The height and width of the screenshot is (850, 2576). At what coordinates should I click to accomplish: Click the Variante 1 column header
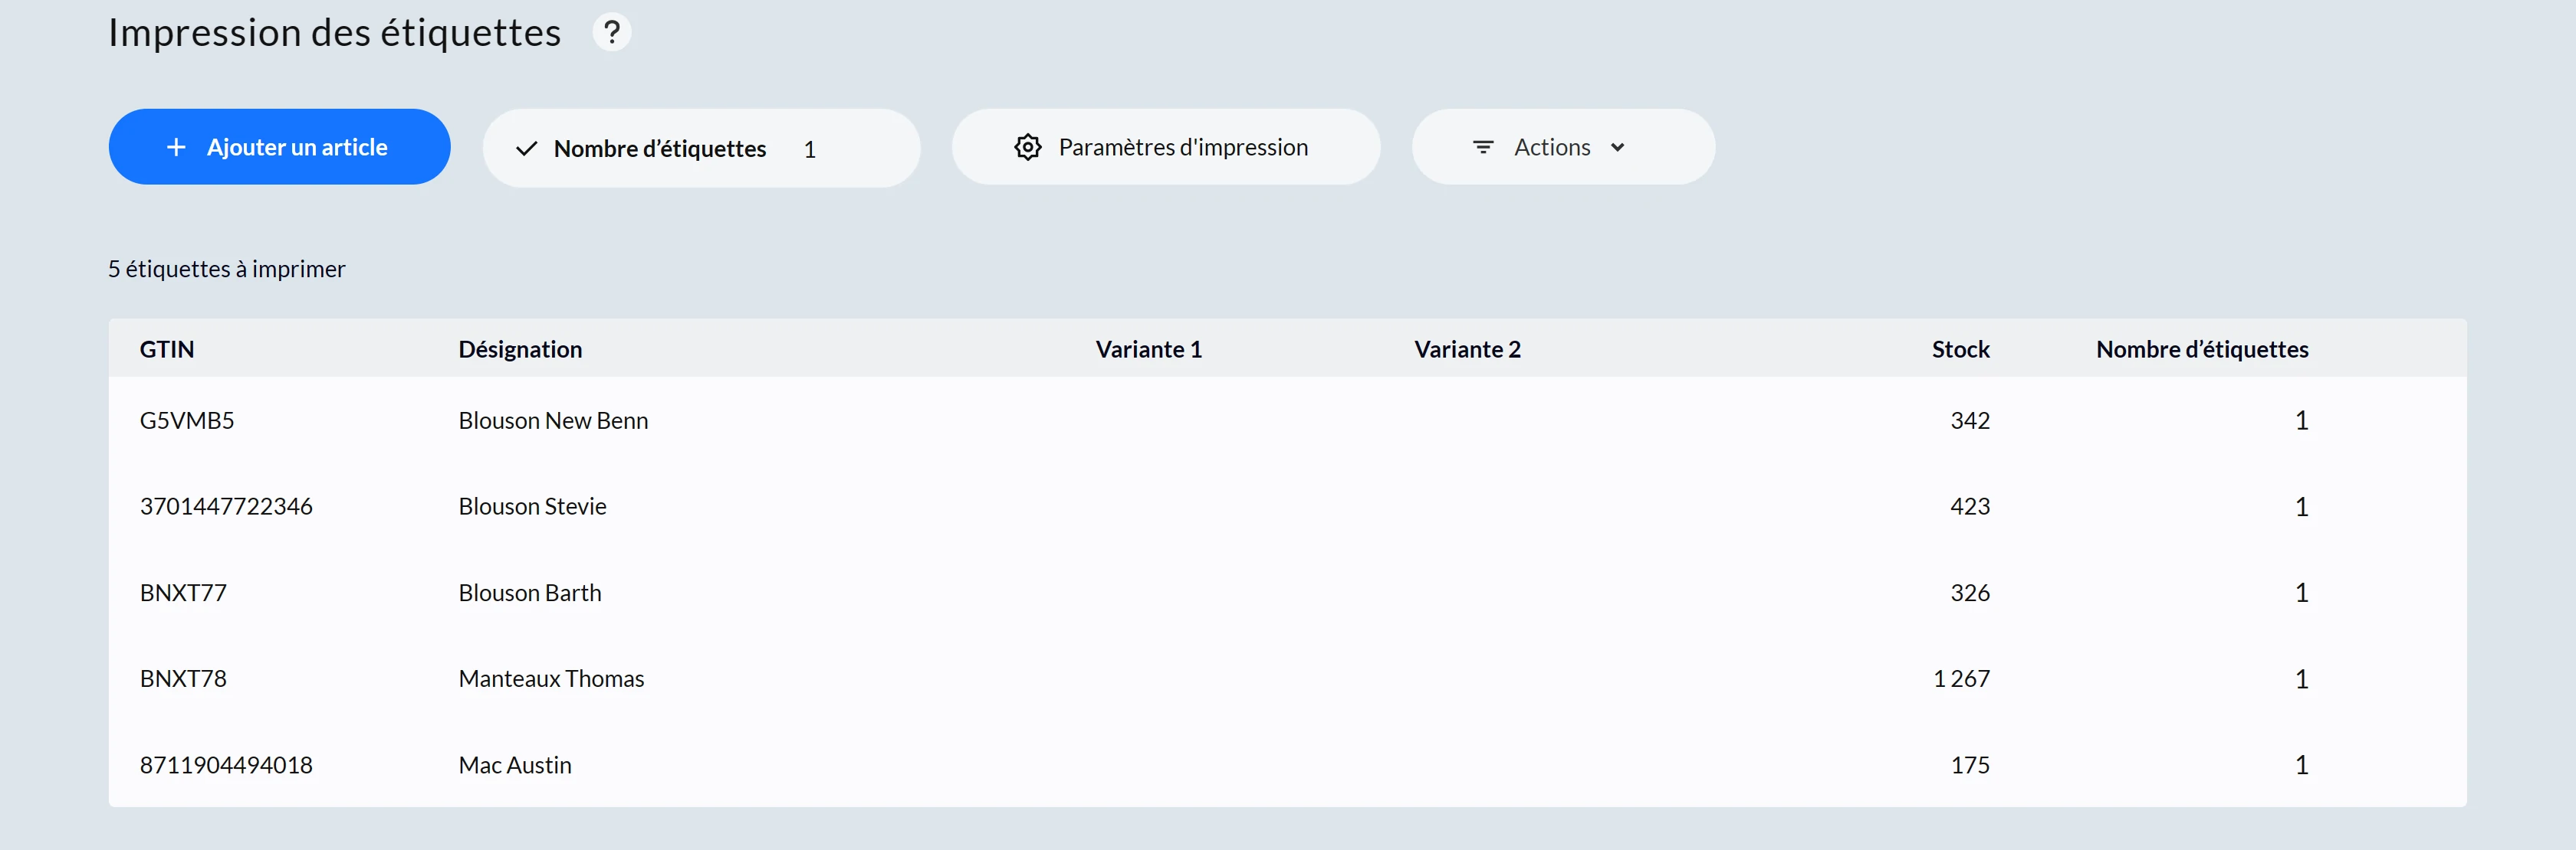pos(1148,350)
